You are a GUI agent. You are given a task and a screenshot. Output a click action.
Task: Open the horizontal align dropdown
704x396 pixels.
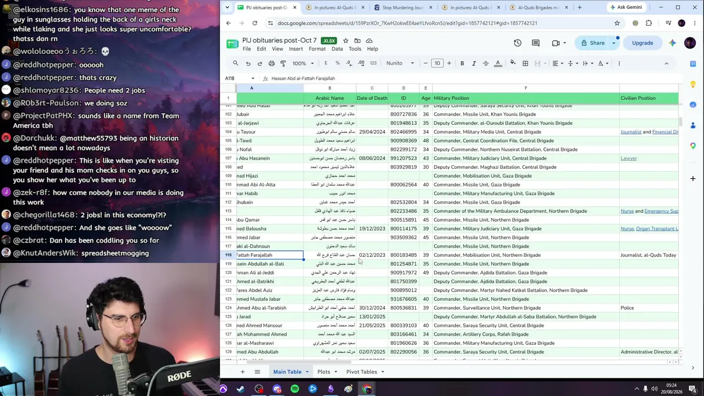[557, 63]
